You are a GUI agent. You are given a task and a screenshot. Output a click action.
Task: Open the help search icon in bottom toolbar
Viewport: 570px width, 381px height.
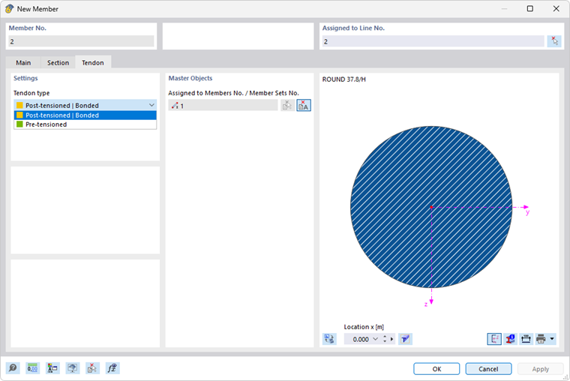[x=13, y=368]
